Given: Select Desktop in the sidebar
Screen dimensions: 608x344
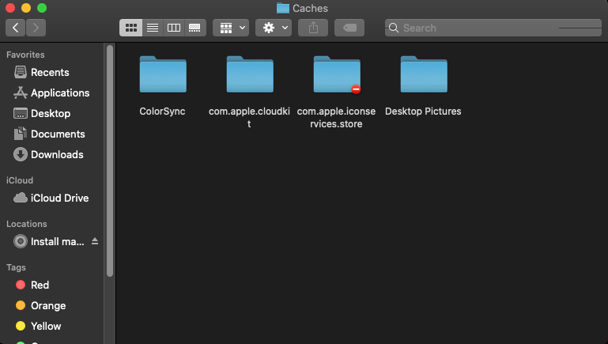Looking at the screenshot, I should pyautogui.click(x=42, y=113).
